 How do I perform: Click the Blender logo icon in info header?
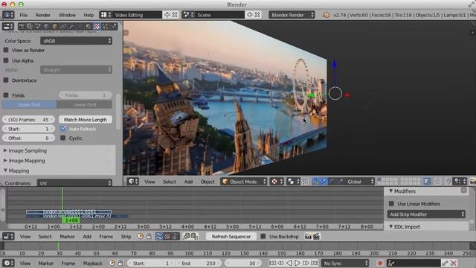pyautogui.click(x=327, y=15)
